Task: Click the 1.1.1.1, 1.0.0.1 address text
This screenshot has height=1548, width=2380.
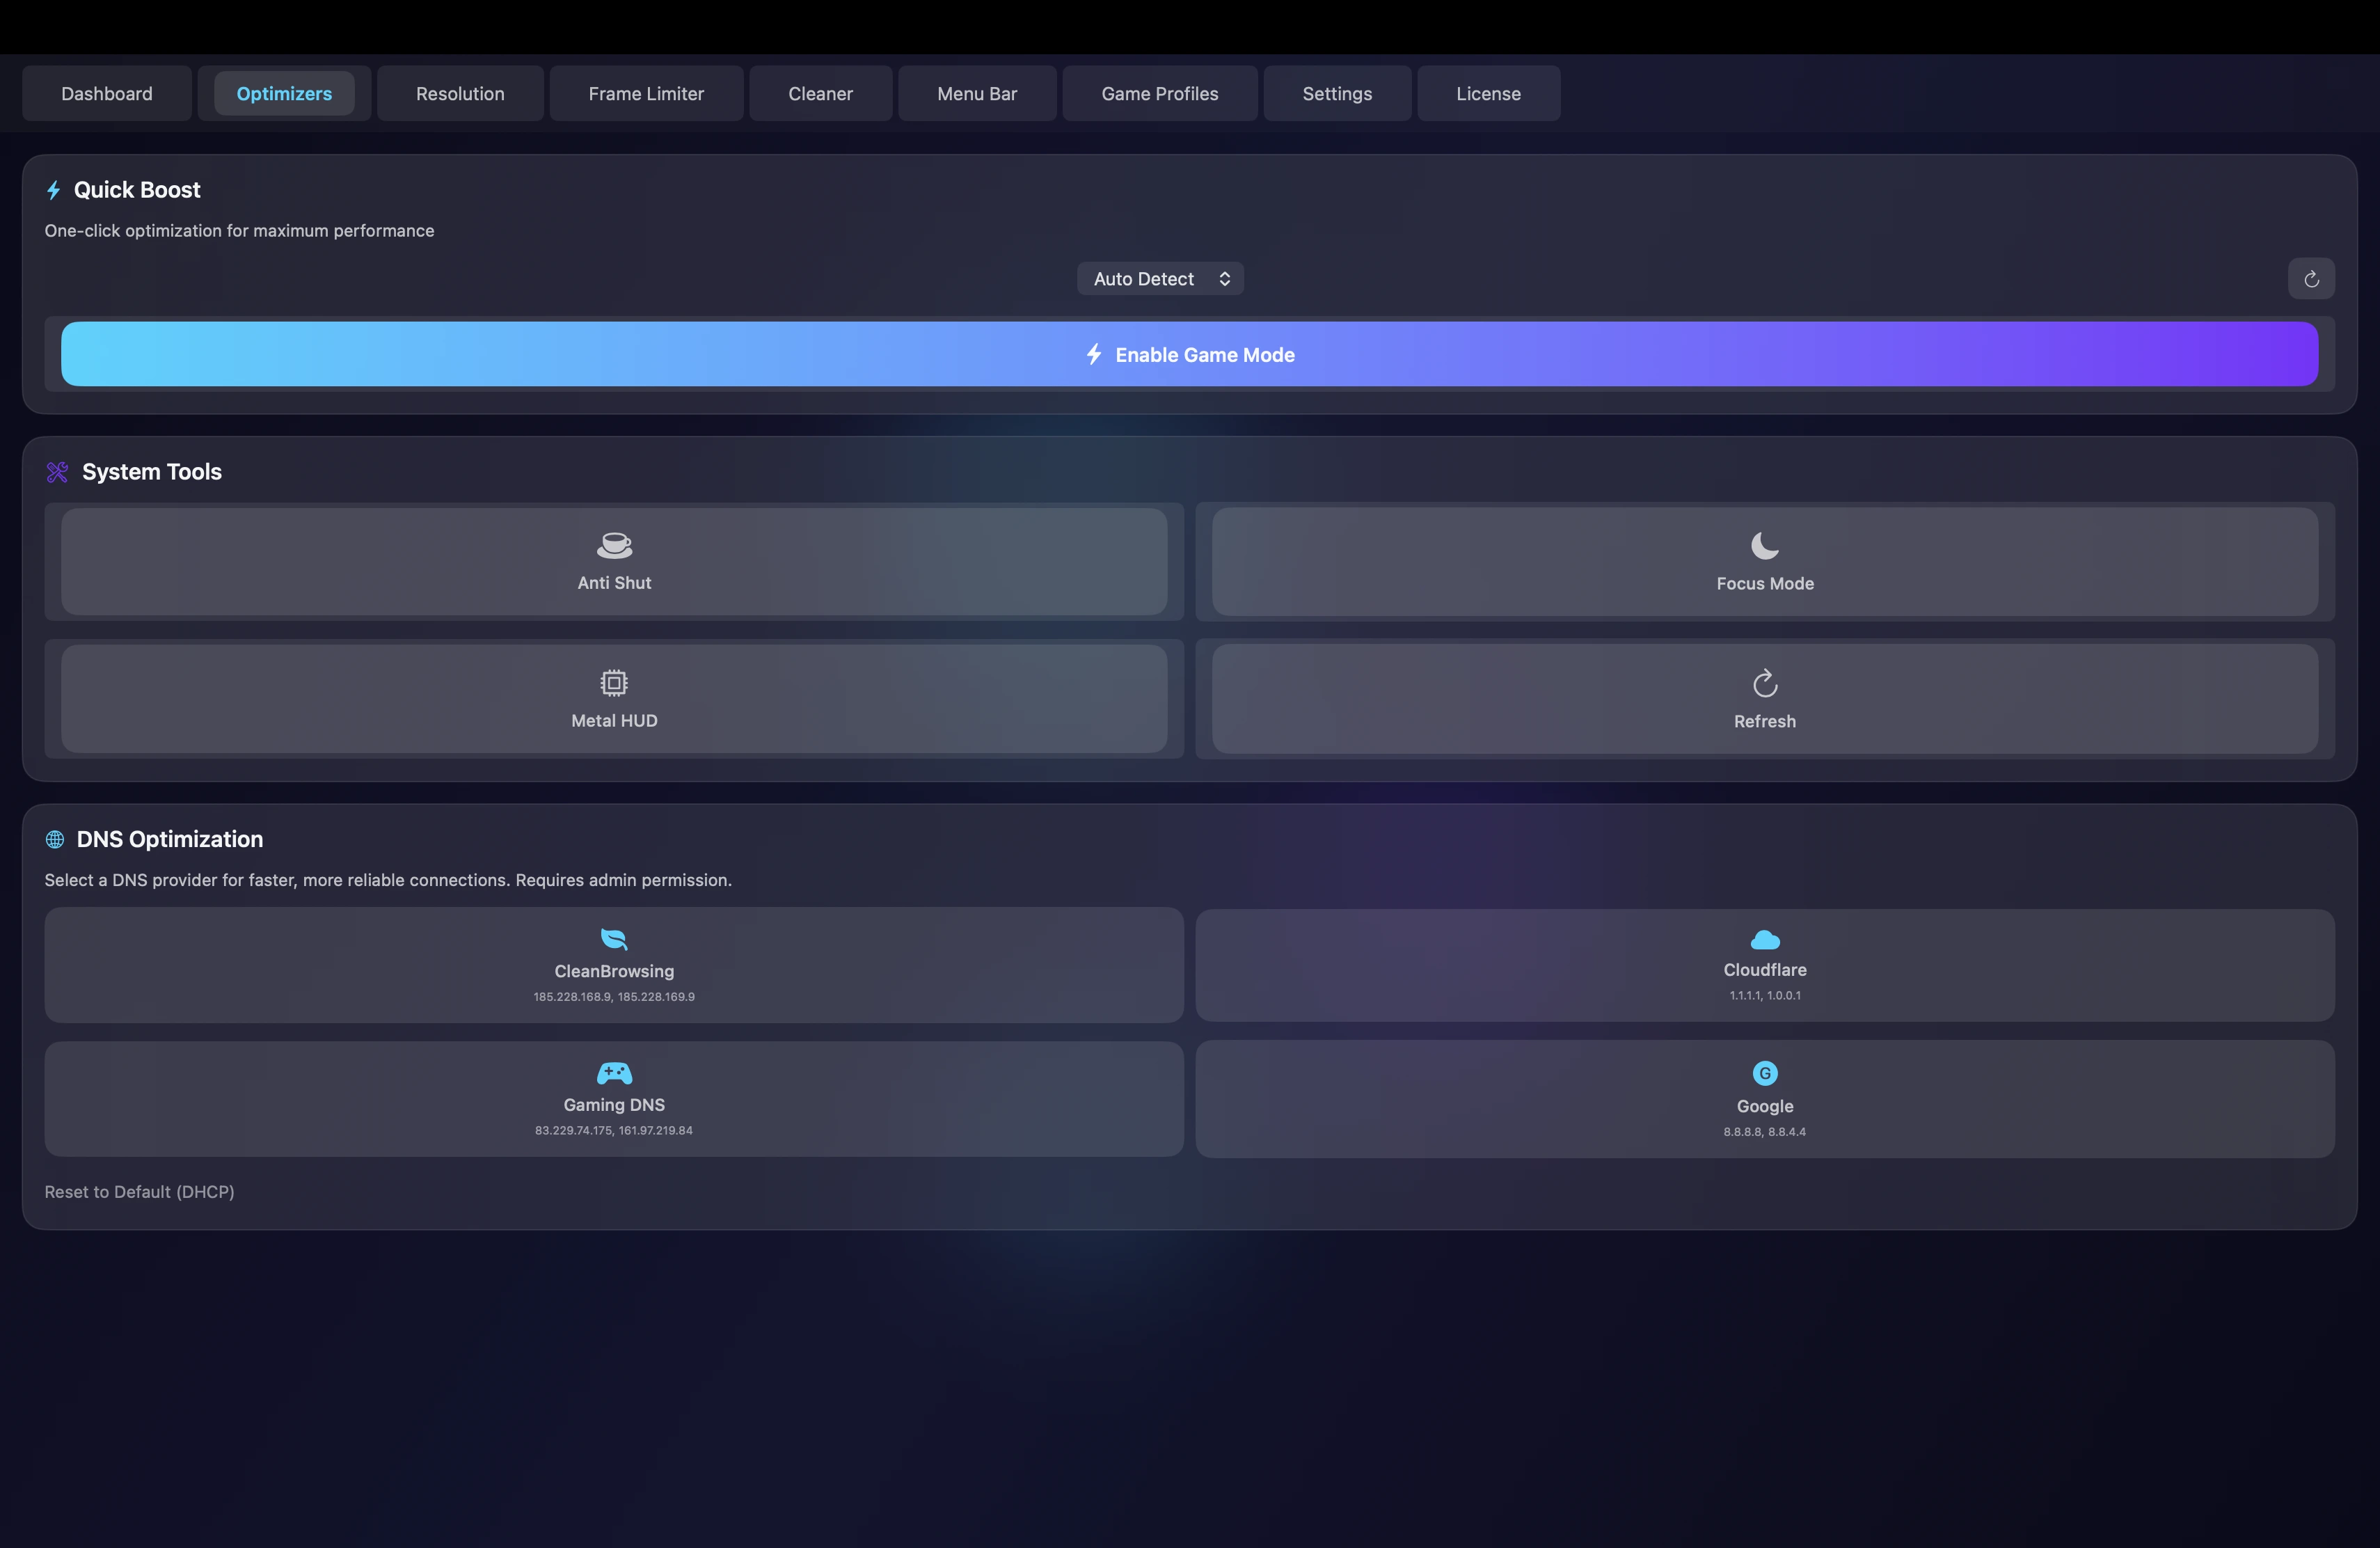Action: pyautogui.click(x=1765, y=995)
